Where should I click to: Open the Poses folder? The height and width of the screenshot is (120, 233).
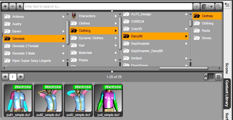click(x=94, y=60)
